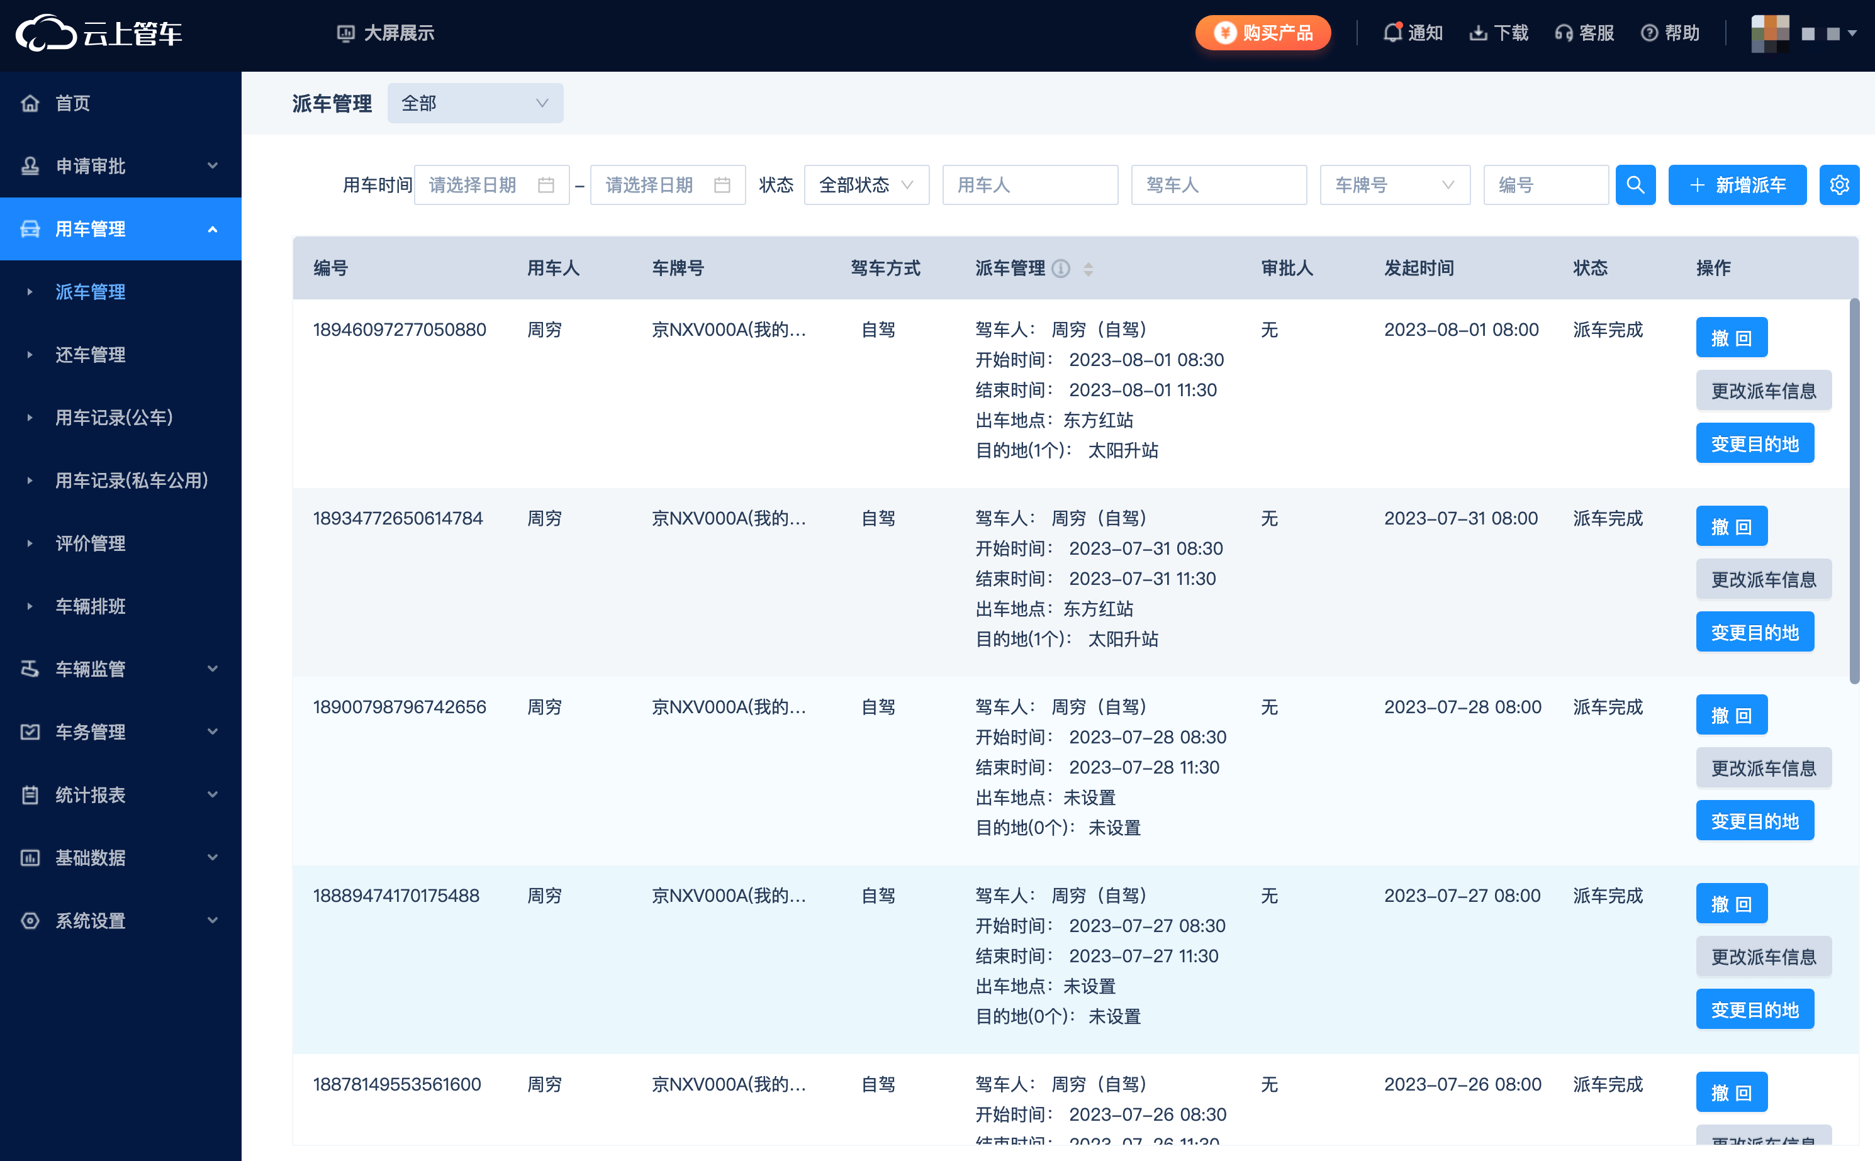The image size is (1875, 1161).
Task: Click order number 18946097277050880
Action: tap(400, 330)
